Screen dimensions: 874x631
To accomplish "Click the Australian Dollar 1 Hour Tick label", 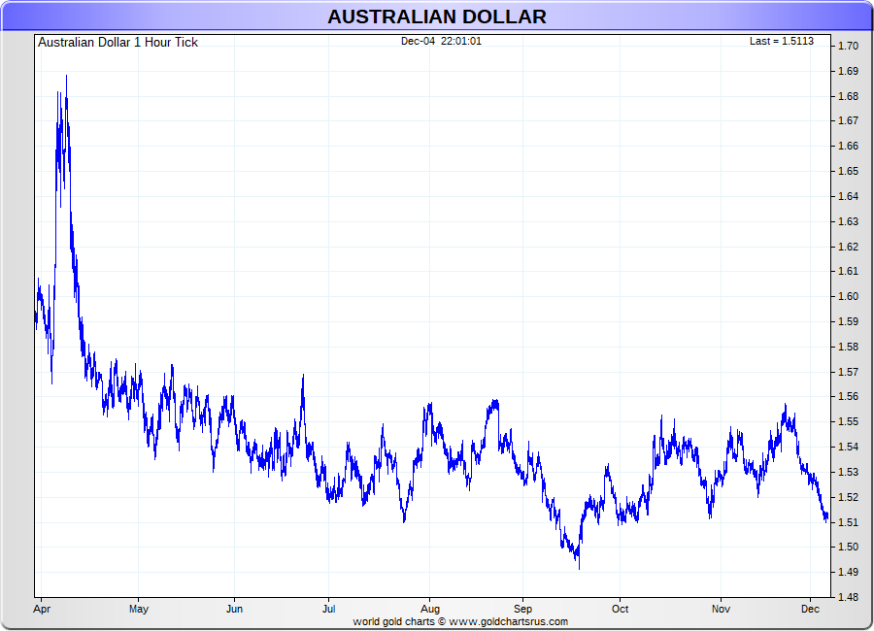I will 118,42.
